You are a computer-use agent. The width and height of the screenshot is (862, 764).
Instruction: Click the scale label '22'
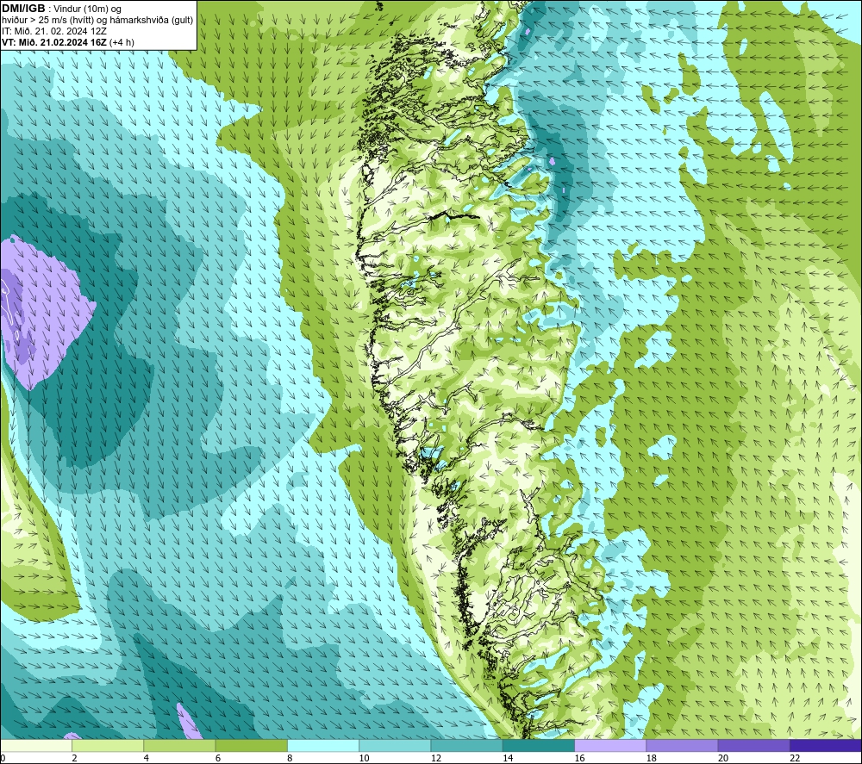click(x=795, y=758)
